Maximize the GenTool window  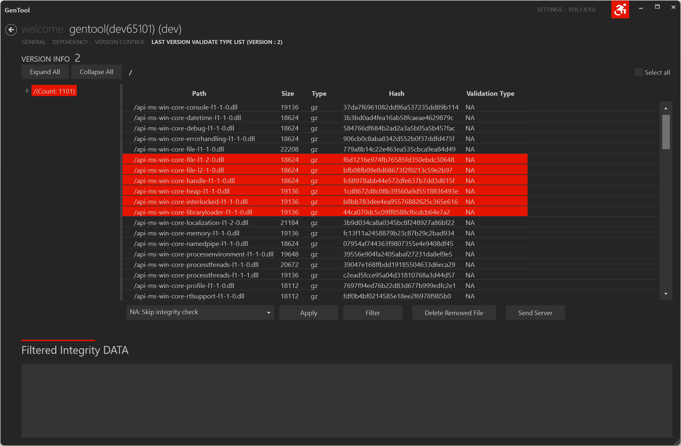pos(657,7)
